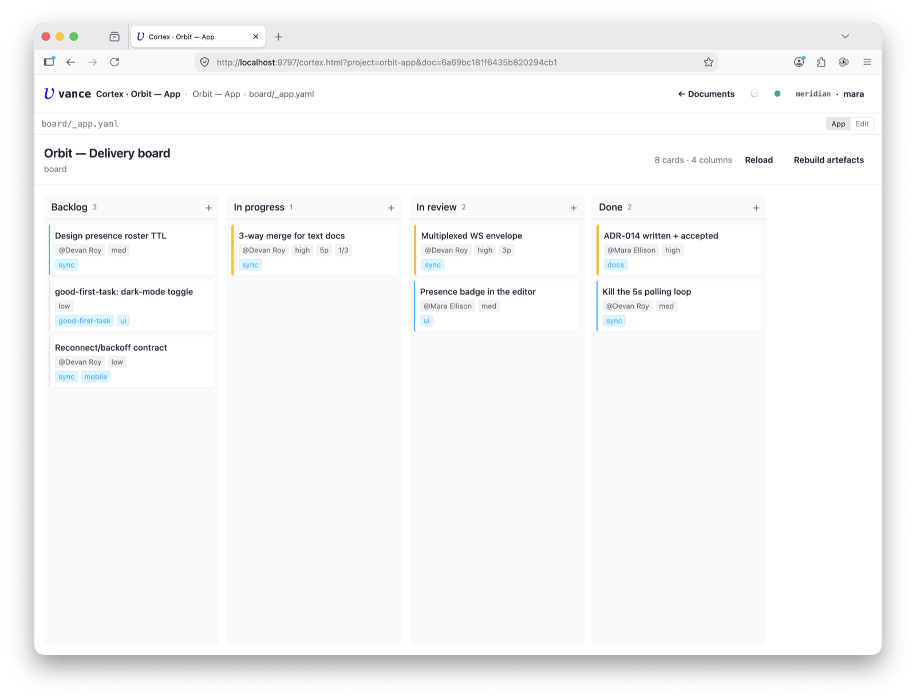The height and width of the screenshot is (700, 916).
Task: Open the tab overview archive icon
Action: coord(114,37)
